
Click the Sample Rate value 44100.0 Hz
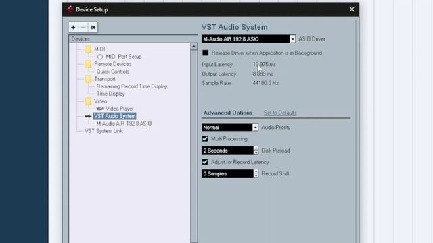(x=266, y=83)
